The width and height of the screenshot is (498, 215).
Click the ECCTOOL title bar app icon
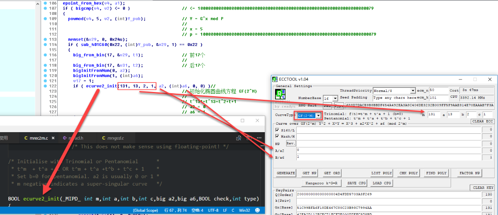[x=274, y=79]
